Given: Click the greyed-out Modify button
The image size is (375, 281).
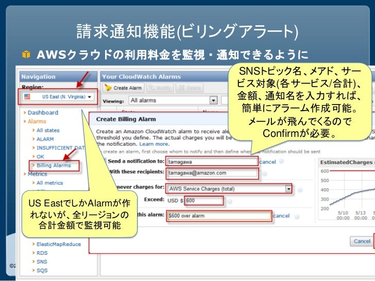Looking at the screenshot, I should tap(160, 88).
